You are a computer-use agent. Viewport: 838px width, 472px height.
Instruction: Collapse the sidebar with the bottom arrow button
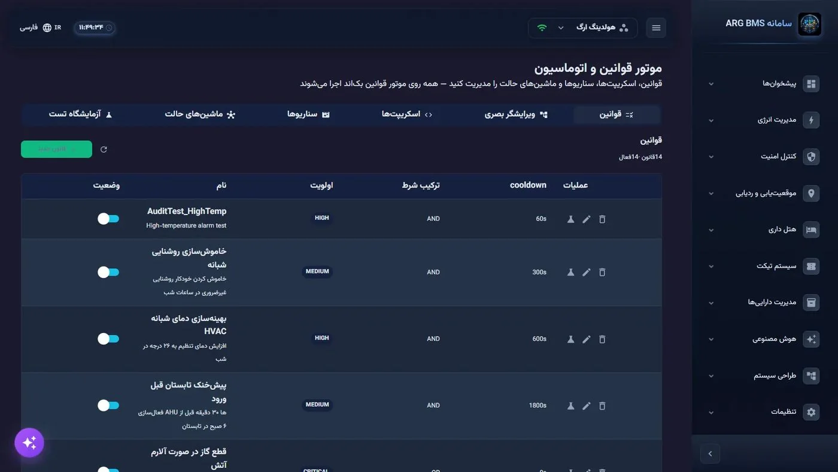[x=710, y=454]
